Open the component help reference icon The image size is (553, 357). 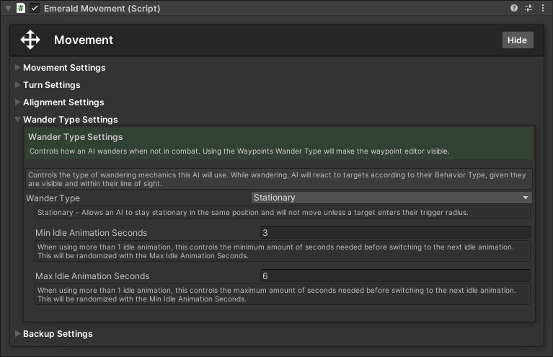pyautogui.click(x=514, y=9)
